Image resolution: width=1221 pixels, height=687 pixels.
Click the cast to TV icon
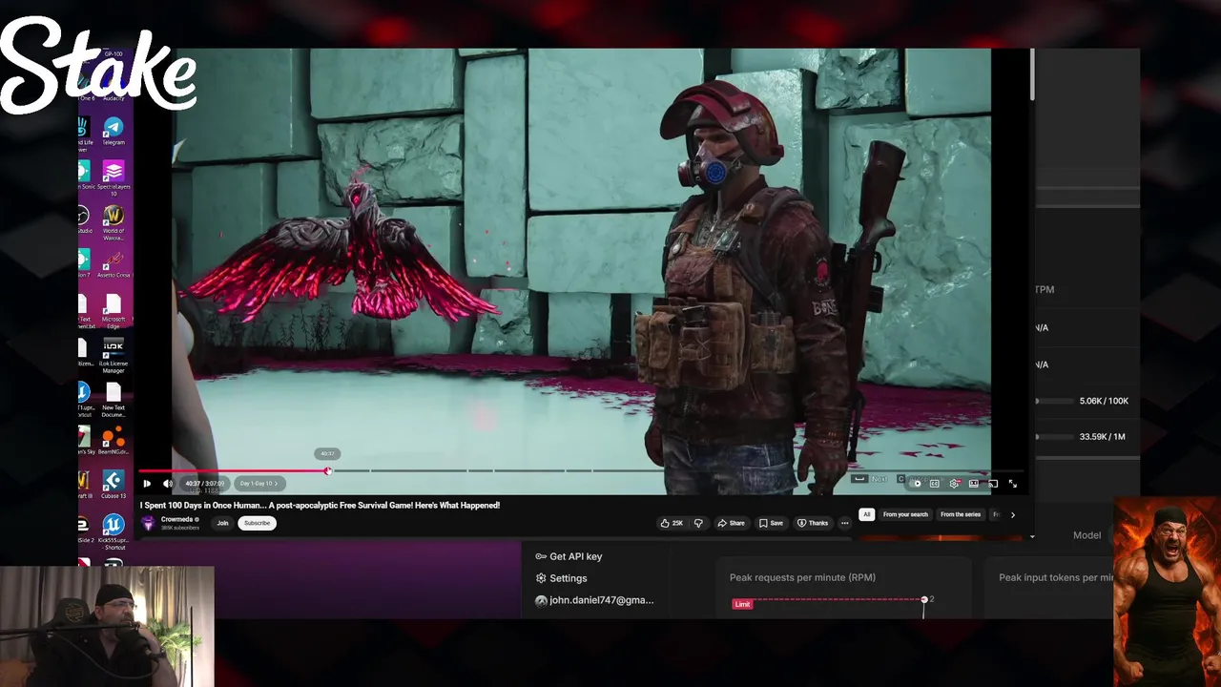pos(993,484)
